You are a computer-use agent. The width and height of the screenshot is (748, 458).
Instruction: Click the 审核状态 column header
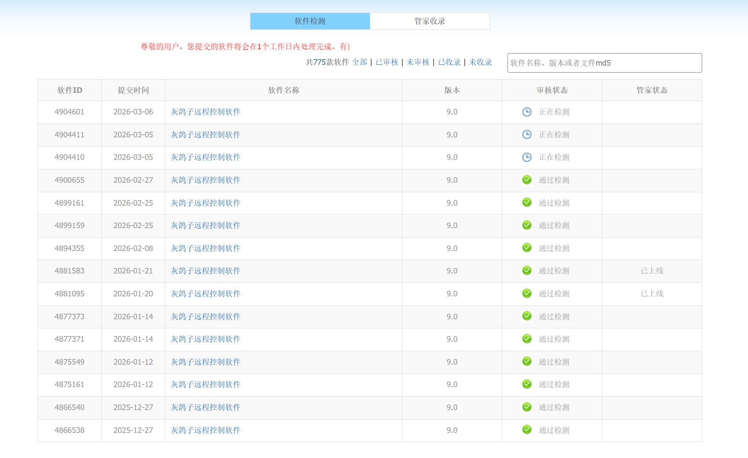click(552, 90)
